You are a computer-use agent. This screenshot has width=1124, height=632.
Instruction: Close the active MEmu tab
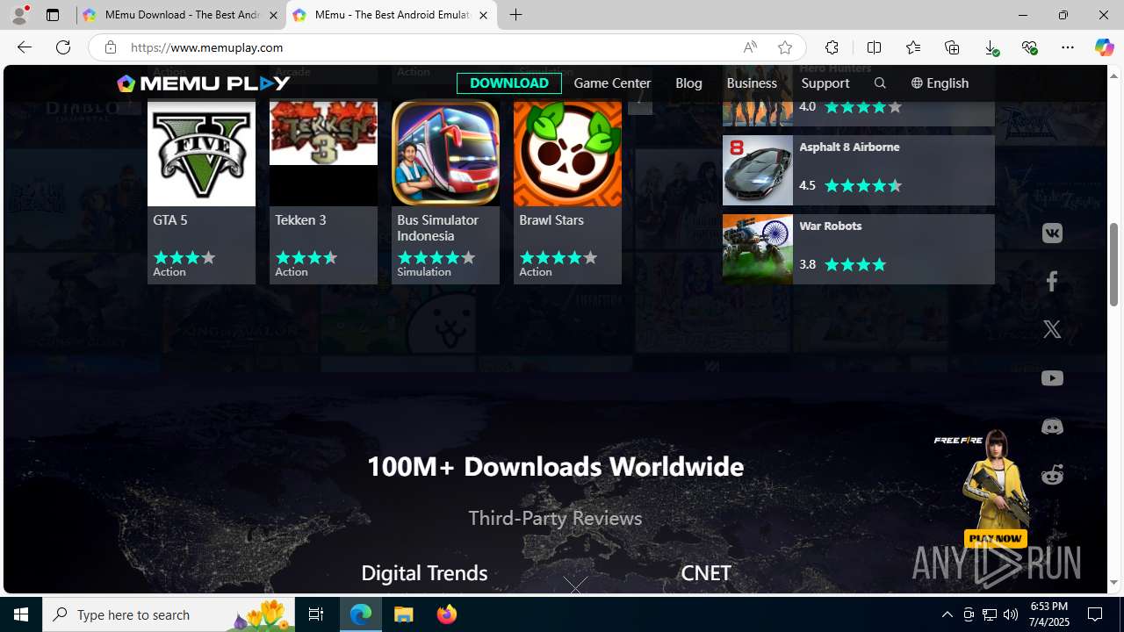pyautogui.click(x=483, y=15)
